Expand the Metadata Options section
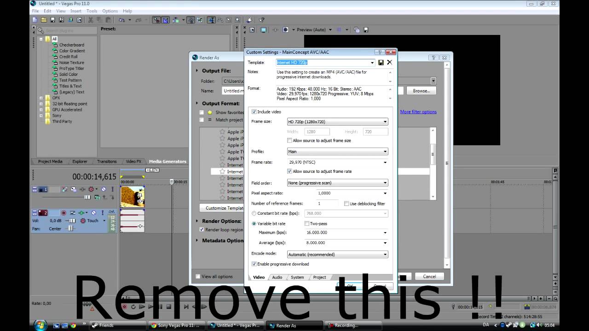589x331 pixels. (x=197, y=240)
